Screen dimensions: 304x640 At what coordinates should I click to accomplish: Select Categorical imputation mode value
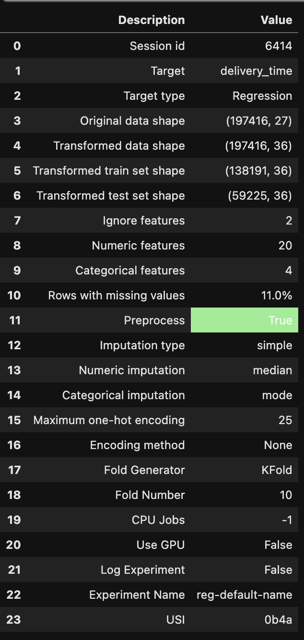pyautogui.click(x=278, y=395)
